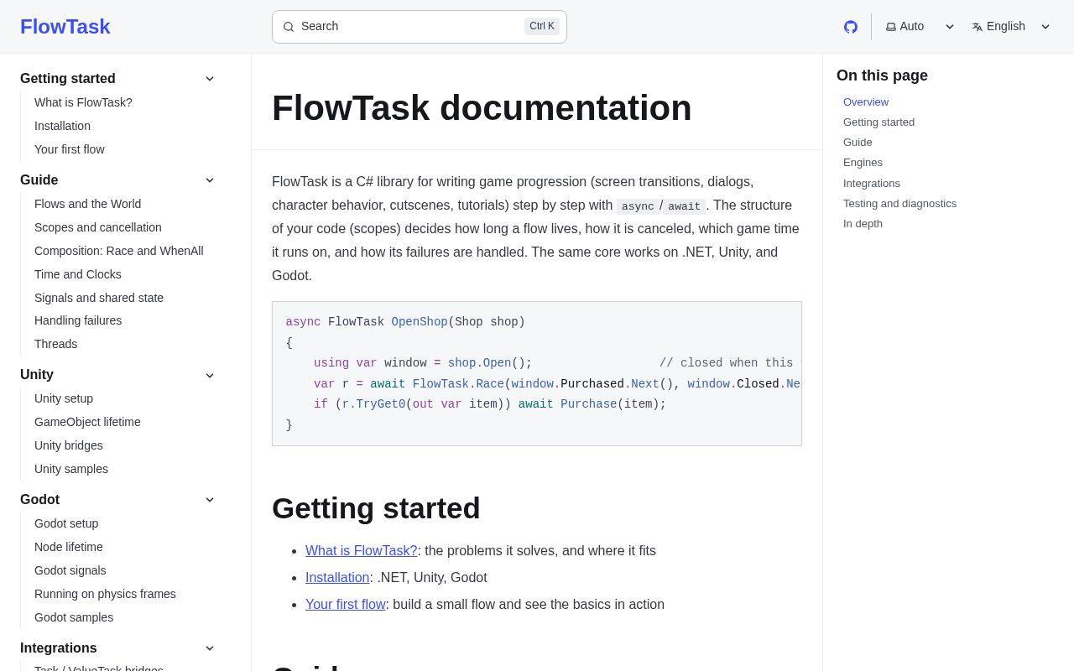Click the OpenShop code sample block

[x=537, y=373]
